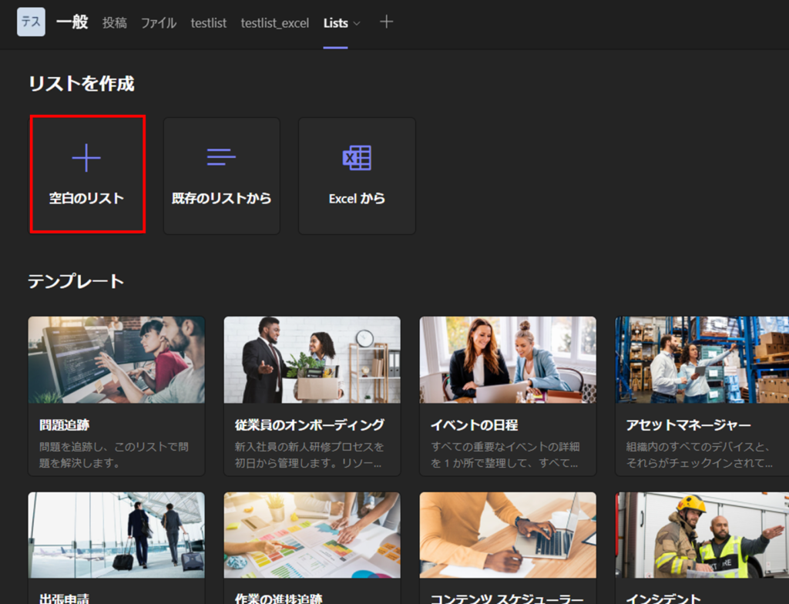The height and width of the screenshot is (604, 789).
Task: Click the plus icon for 空白のリスト
Action: pyautogui.click(x=86, y=157)
